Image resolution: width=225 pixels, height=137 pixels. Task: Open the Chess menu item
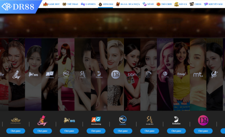click(x=196, y=4)
